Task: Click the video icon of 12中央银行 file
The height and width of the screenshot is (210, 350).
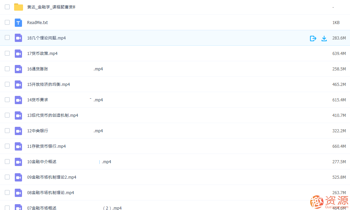Action: click(18, 131)
